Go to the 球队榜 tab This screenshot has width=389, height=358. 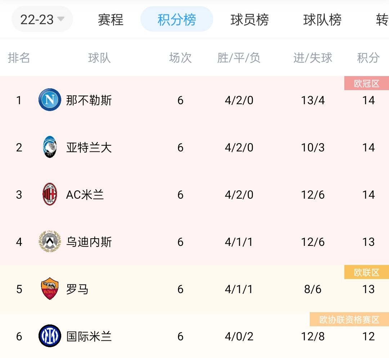pyautogui.click(x=322, y=19)
